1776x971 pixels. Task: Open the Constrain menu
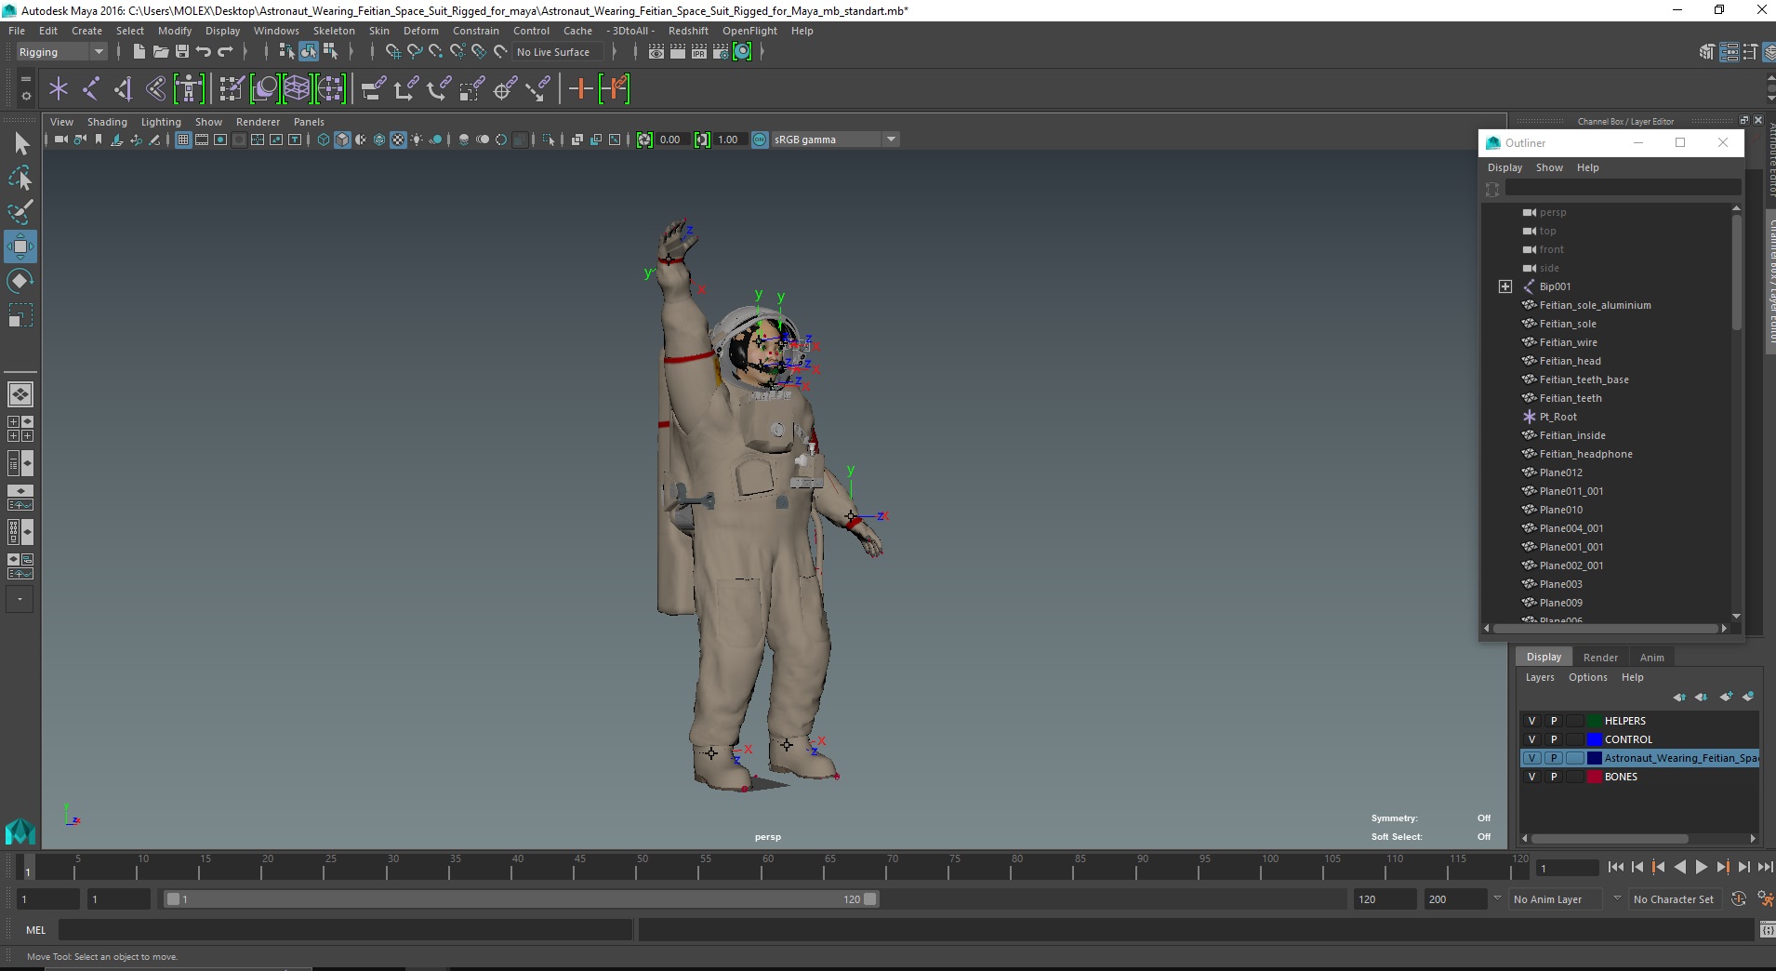click(476, 31)
